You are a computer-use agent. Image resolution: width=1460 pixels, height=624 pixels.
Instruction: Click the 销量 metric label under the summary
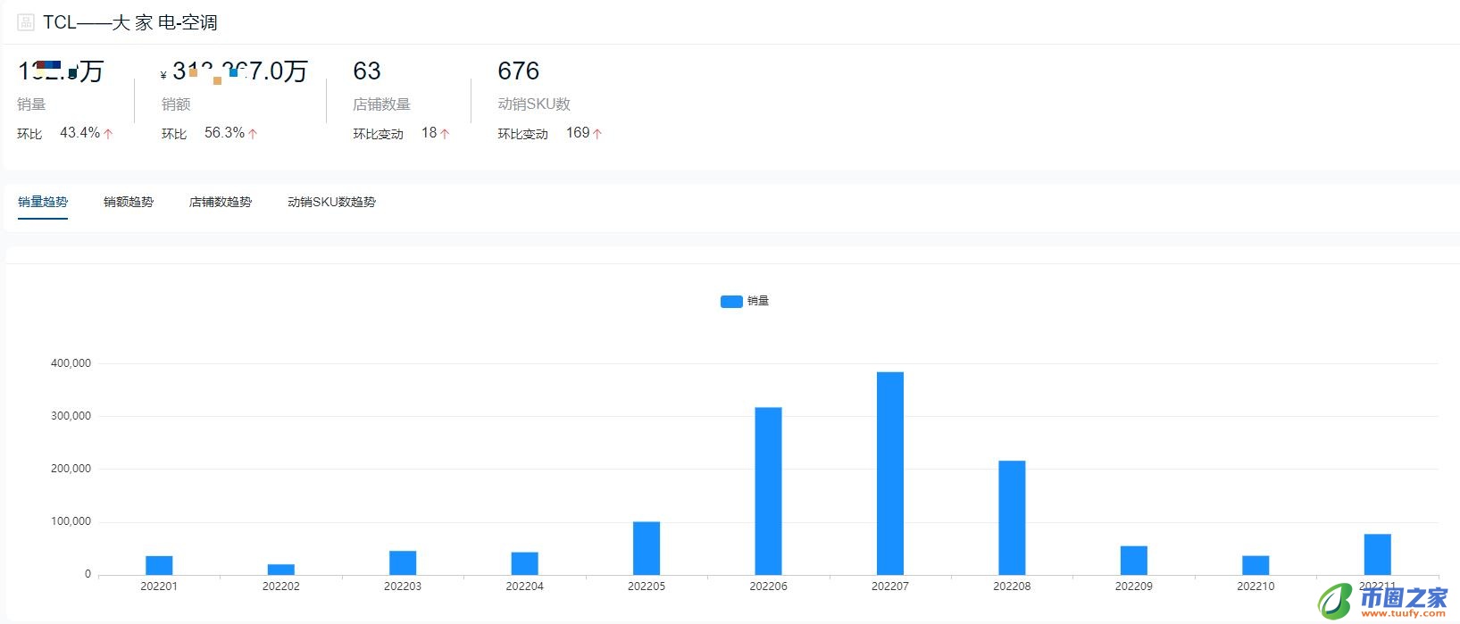[x=31, y=104]
